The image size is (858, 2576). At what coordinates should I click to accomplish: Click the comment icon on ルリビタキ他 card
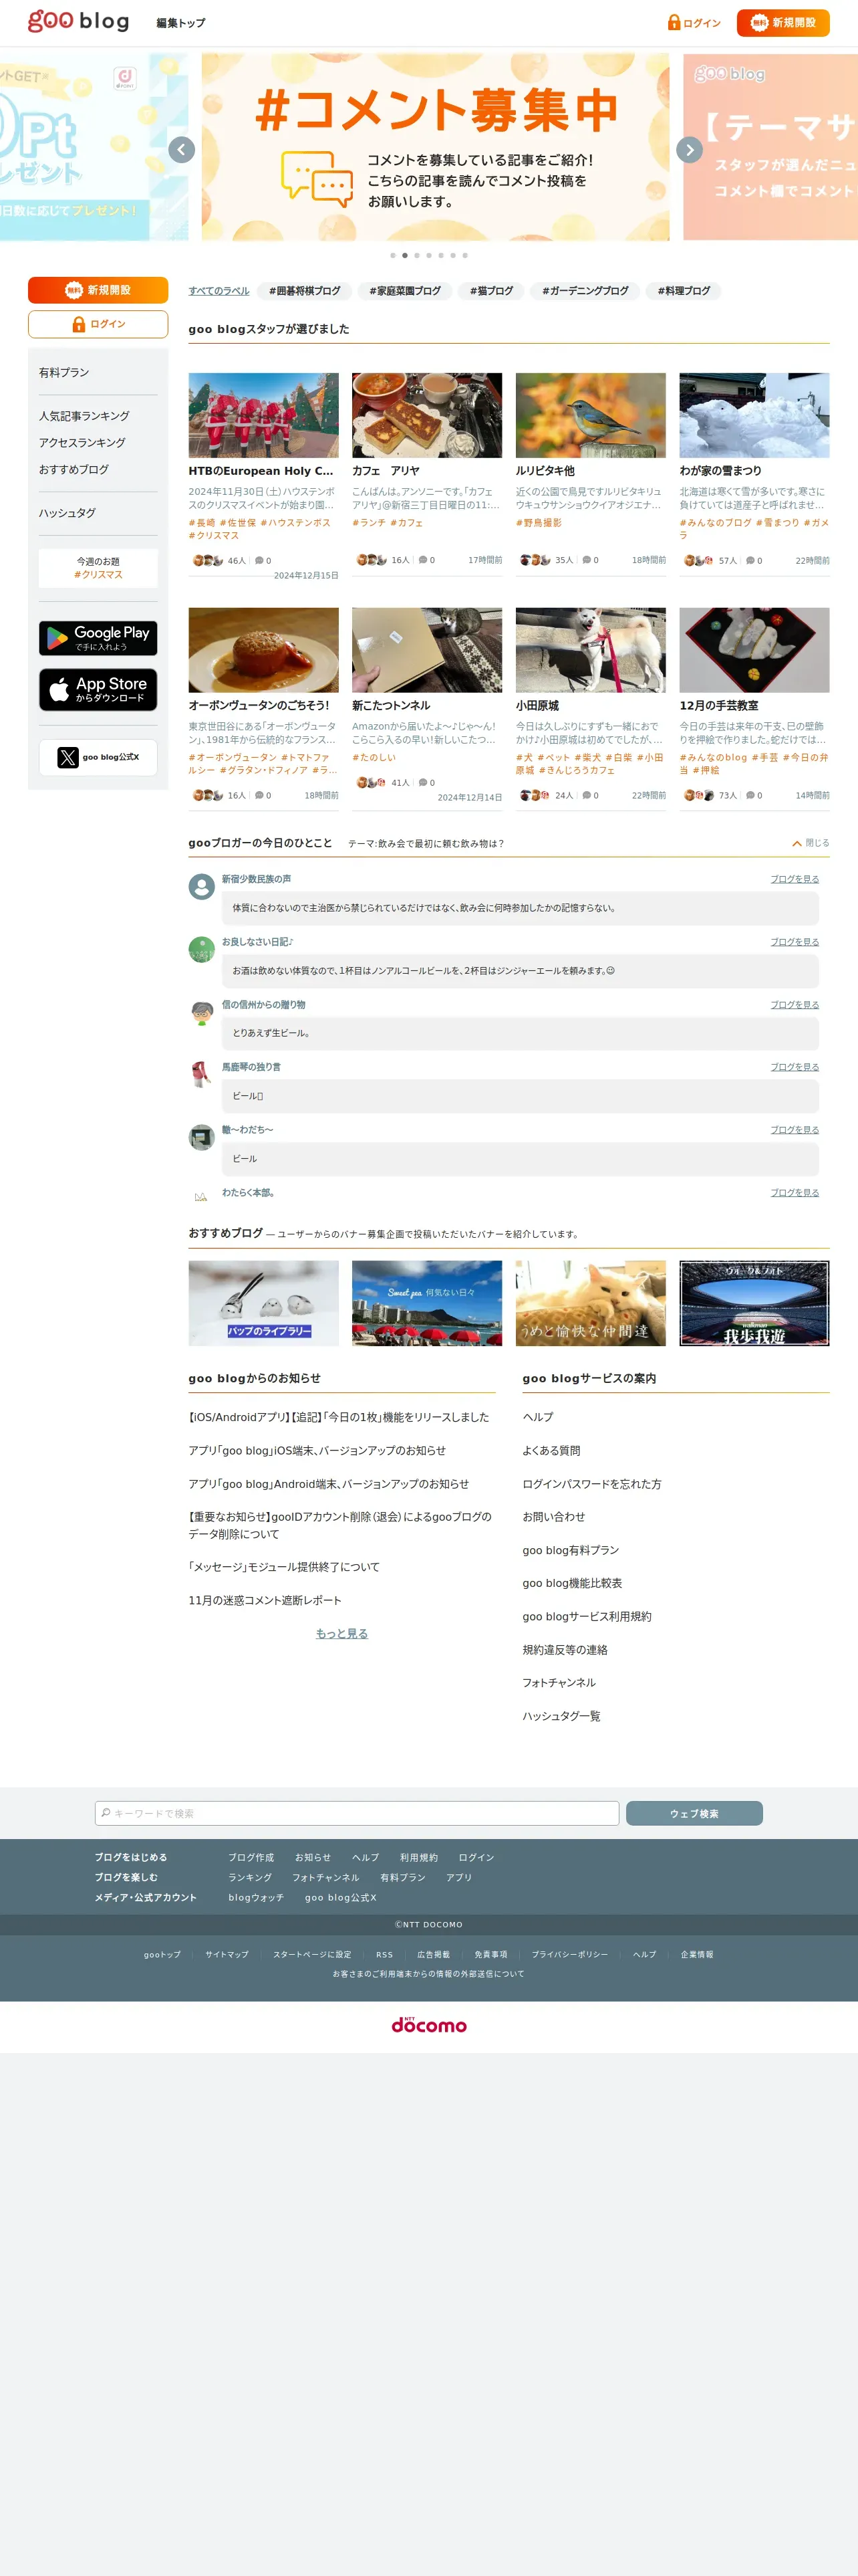586,560
